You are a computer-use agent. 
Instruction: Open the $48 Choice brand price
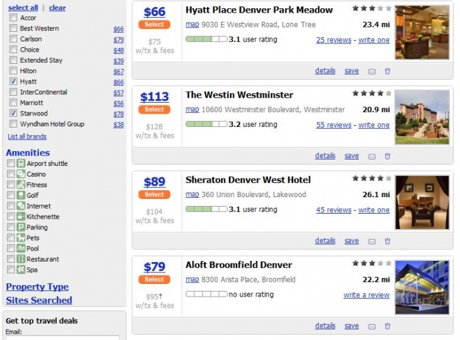point(119,50)
